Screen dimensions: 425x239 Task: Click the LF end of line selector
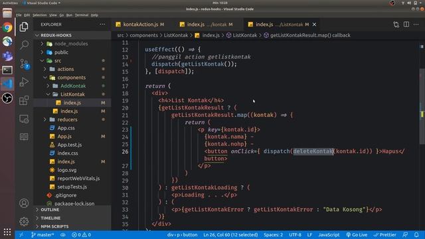pyautogui.click(x=309, y=235)
